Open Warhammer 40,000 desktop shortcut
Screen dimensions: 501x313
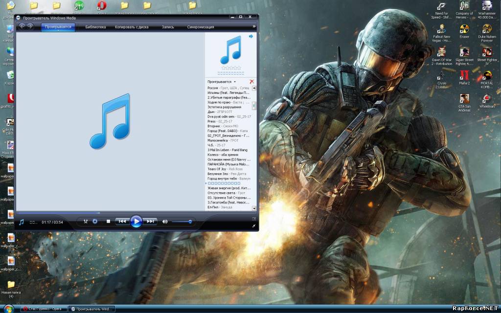487,10
